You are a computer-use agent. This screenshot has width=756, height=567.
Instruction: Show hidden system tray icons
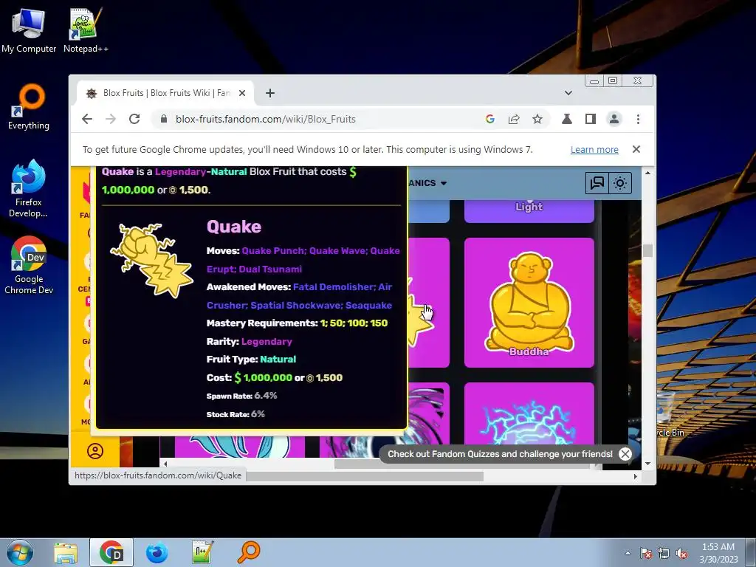point(628,553)
